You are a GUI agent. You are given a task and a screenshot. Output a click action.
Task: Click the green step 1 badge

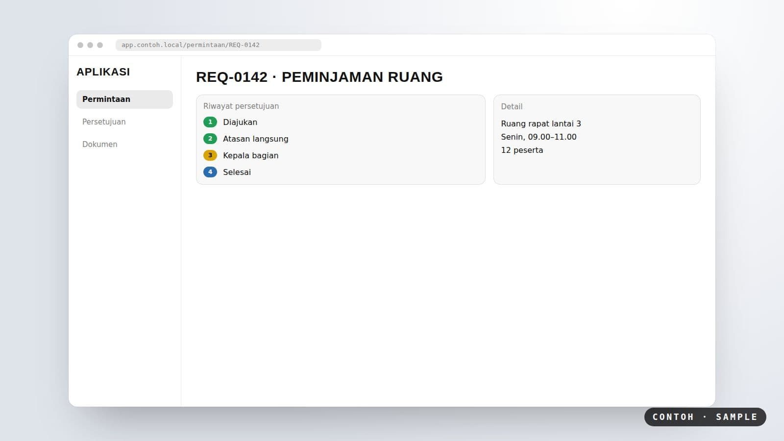click(210, 122)
